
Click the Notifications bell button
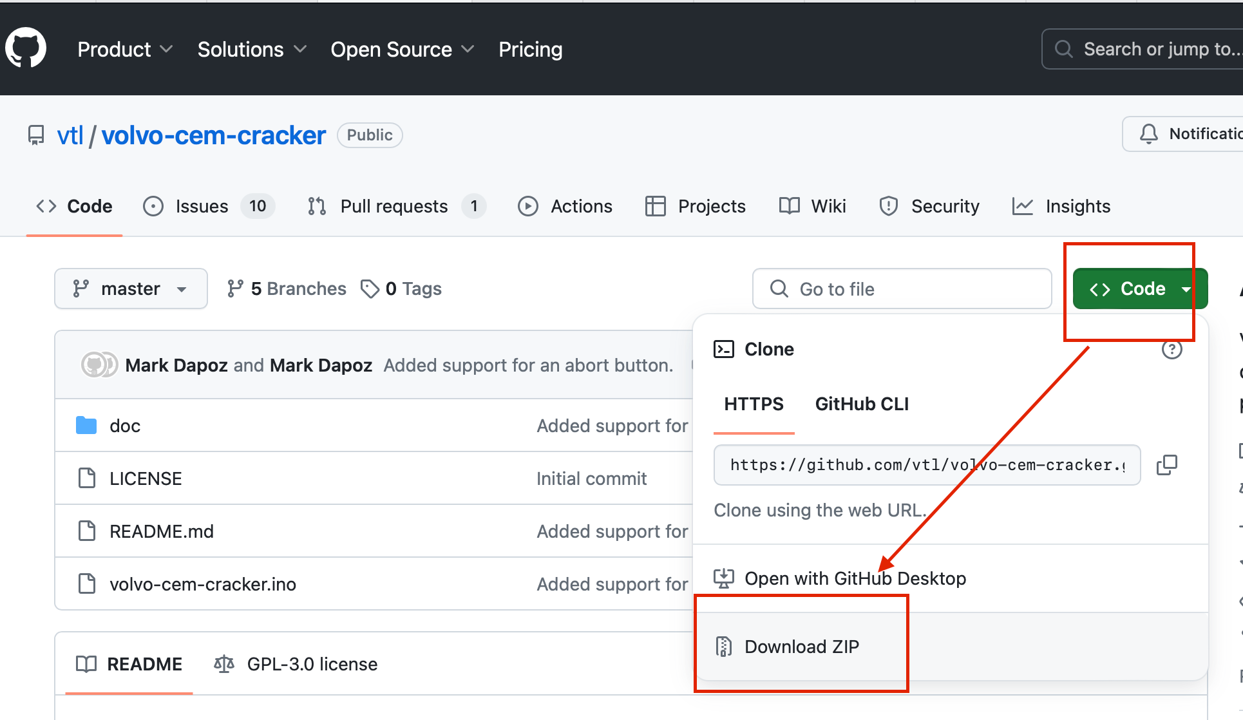[1184, 134]
